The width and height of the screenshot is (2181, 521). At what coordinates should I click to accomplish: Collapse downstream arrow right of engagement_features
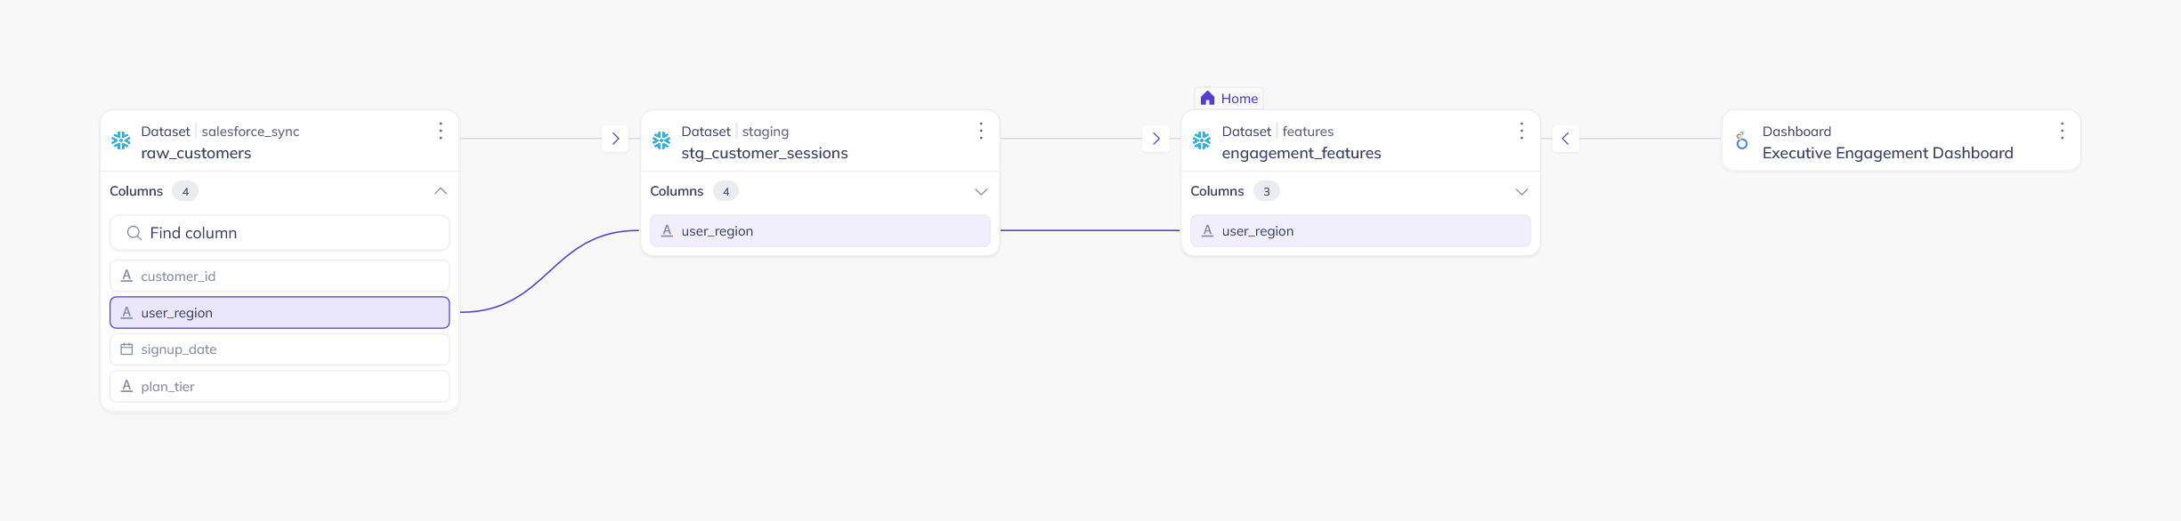click(1566, 139)
